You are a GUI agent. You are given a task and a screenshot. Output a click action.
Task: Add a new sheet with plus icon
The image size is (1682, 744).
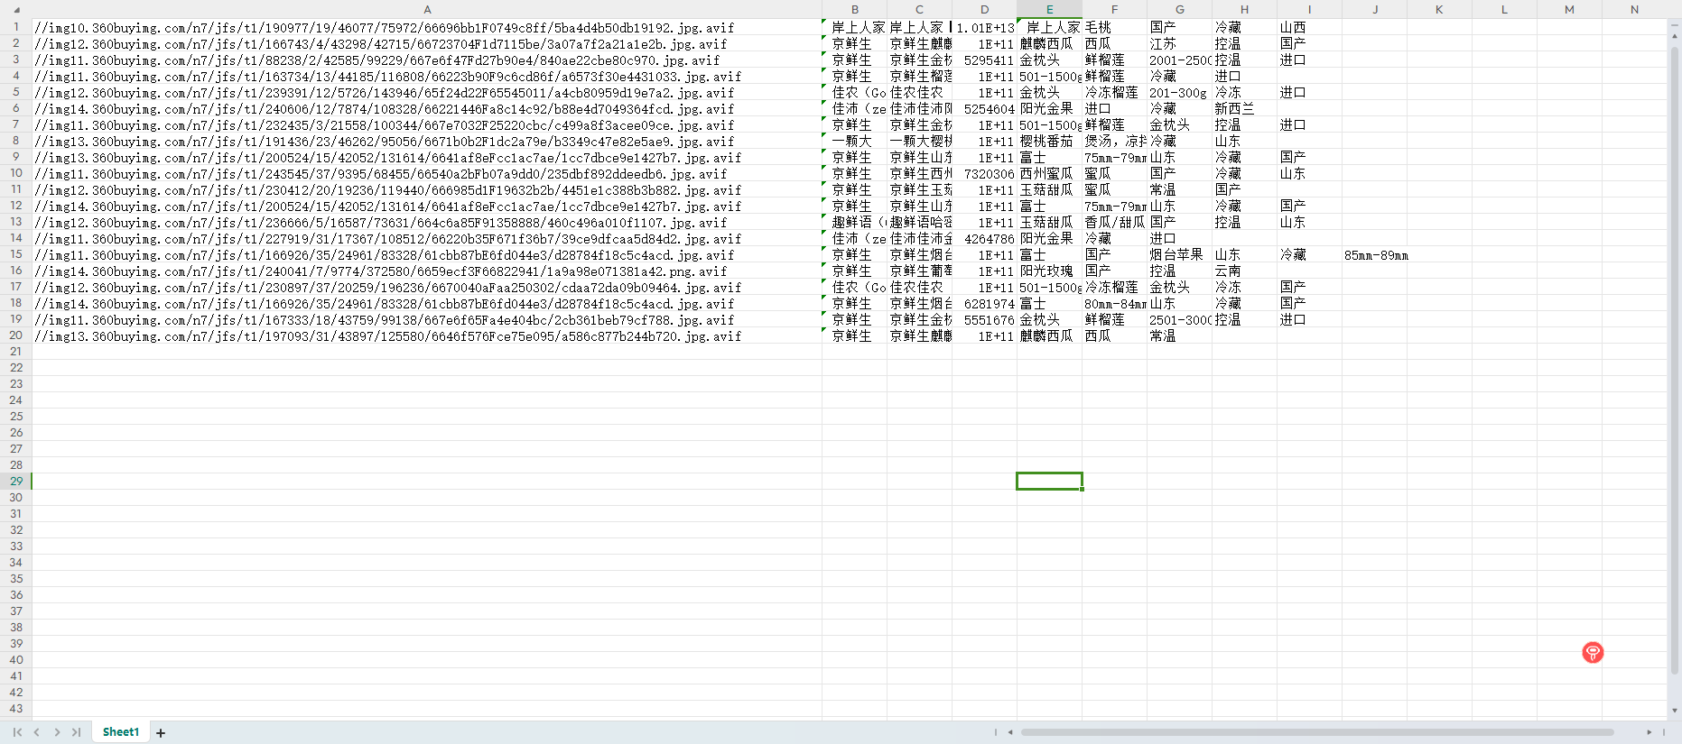161,733
